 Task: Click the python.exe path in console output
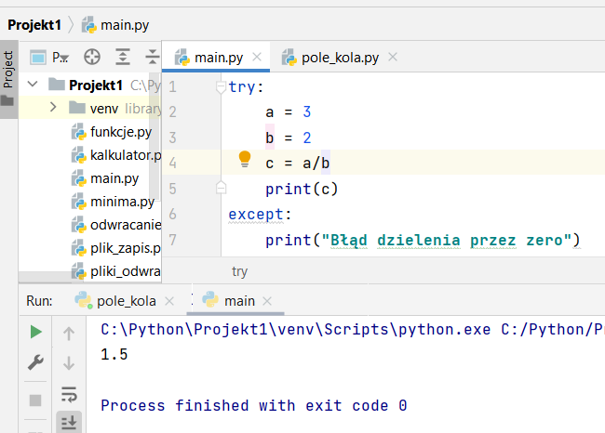296,329
